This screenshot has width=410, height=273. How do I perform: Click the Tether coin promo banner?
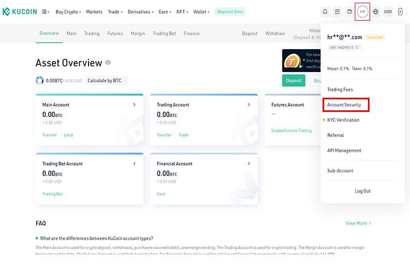point(301,61)
